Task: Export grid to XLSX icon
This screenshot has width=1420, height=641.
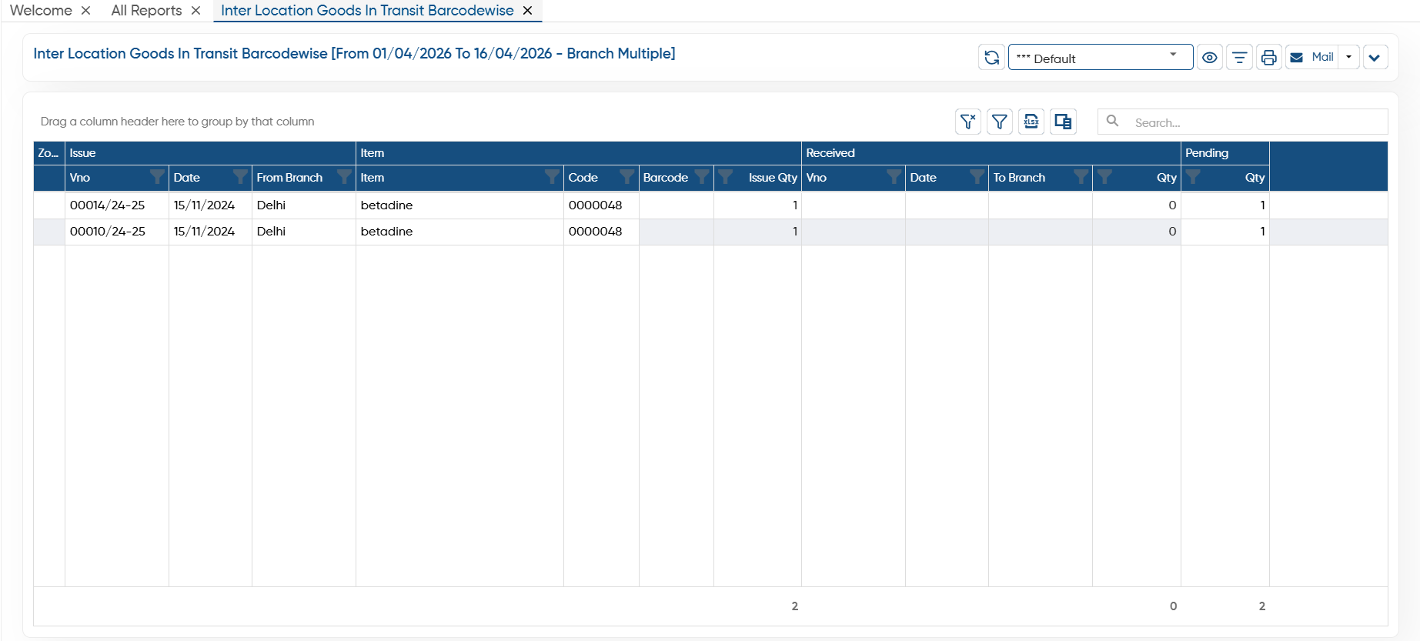Action: pos(1031,122)
